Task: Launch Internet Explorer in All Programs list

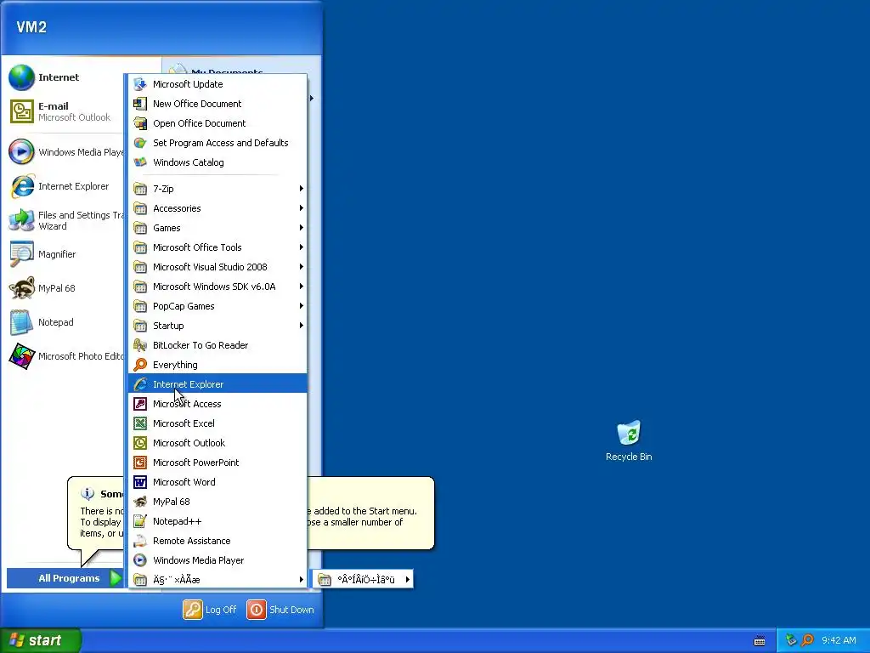Action: (x=217, y=384)
